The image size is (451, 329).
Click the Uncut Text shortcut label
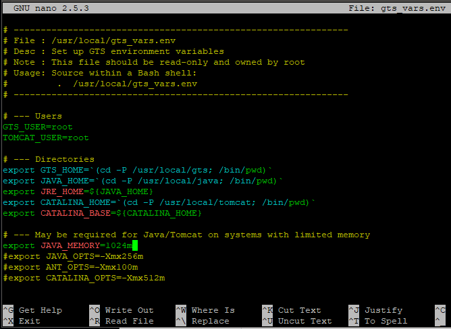click(304, 321)
